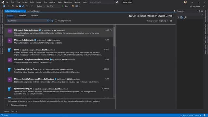
Task: Open the active documents list dropdown
Action: pyautogui.click(x=172, y=11)
